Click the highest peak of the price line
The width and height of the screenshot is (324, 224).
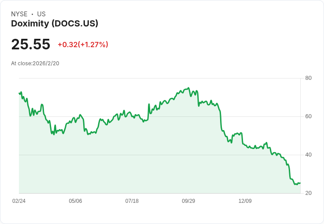(x=188, y=88)
